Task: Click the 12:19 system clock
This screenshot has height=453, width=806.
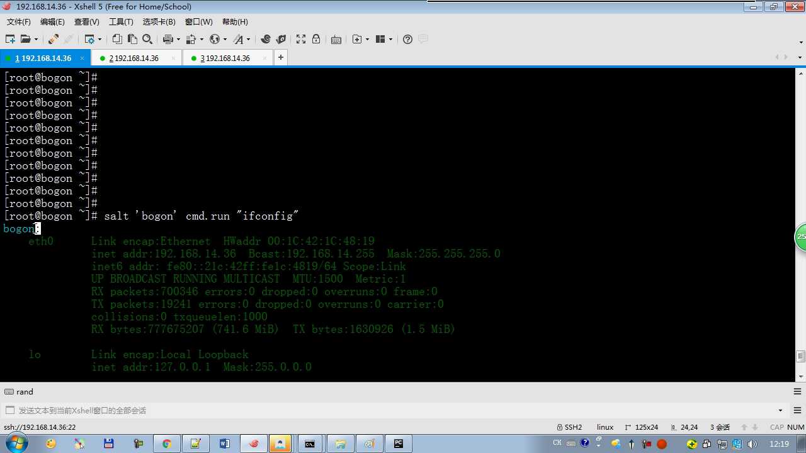Action: [779, 444]
